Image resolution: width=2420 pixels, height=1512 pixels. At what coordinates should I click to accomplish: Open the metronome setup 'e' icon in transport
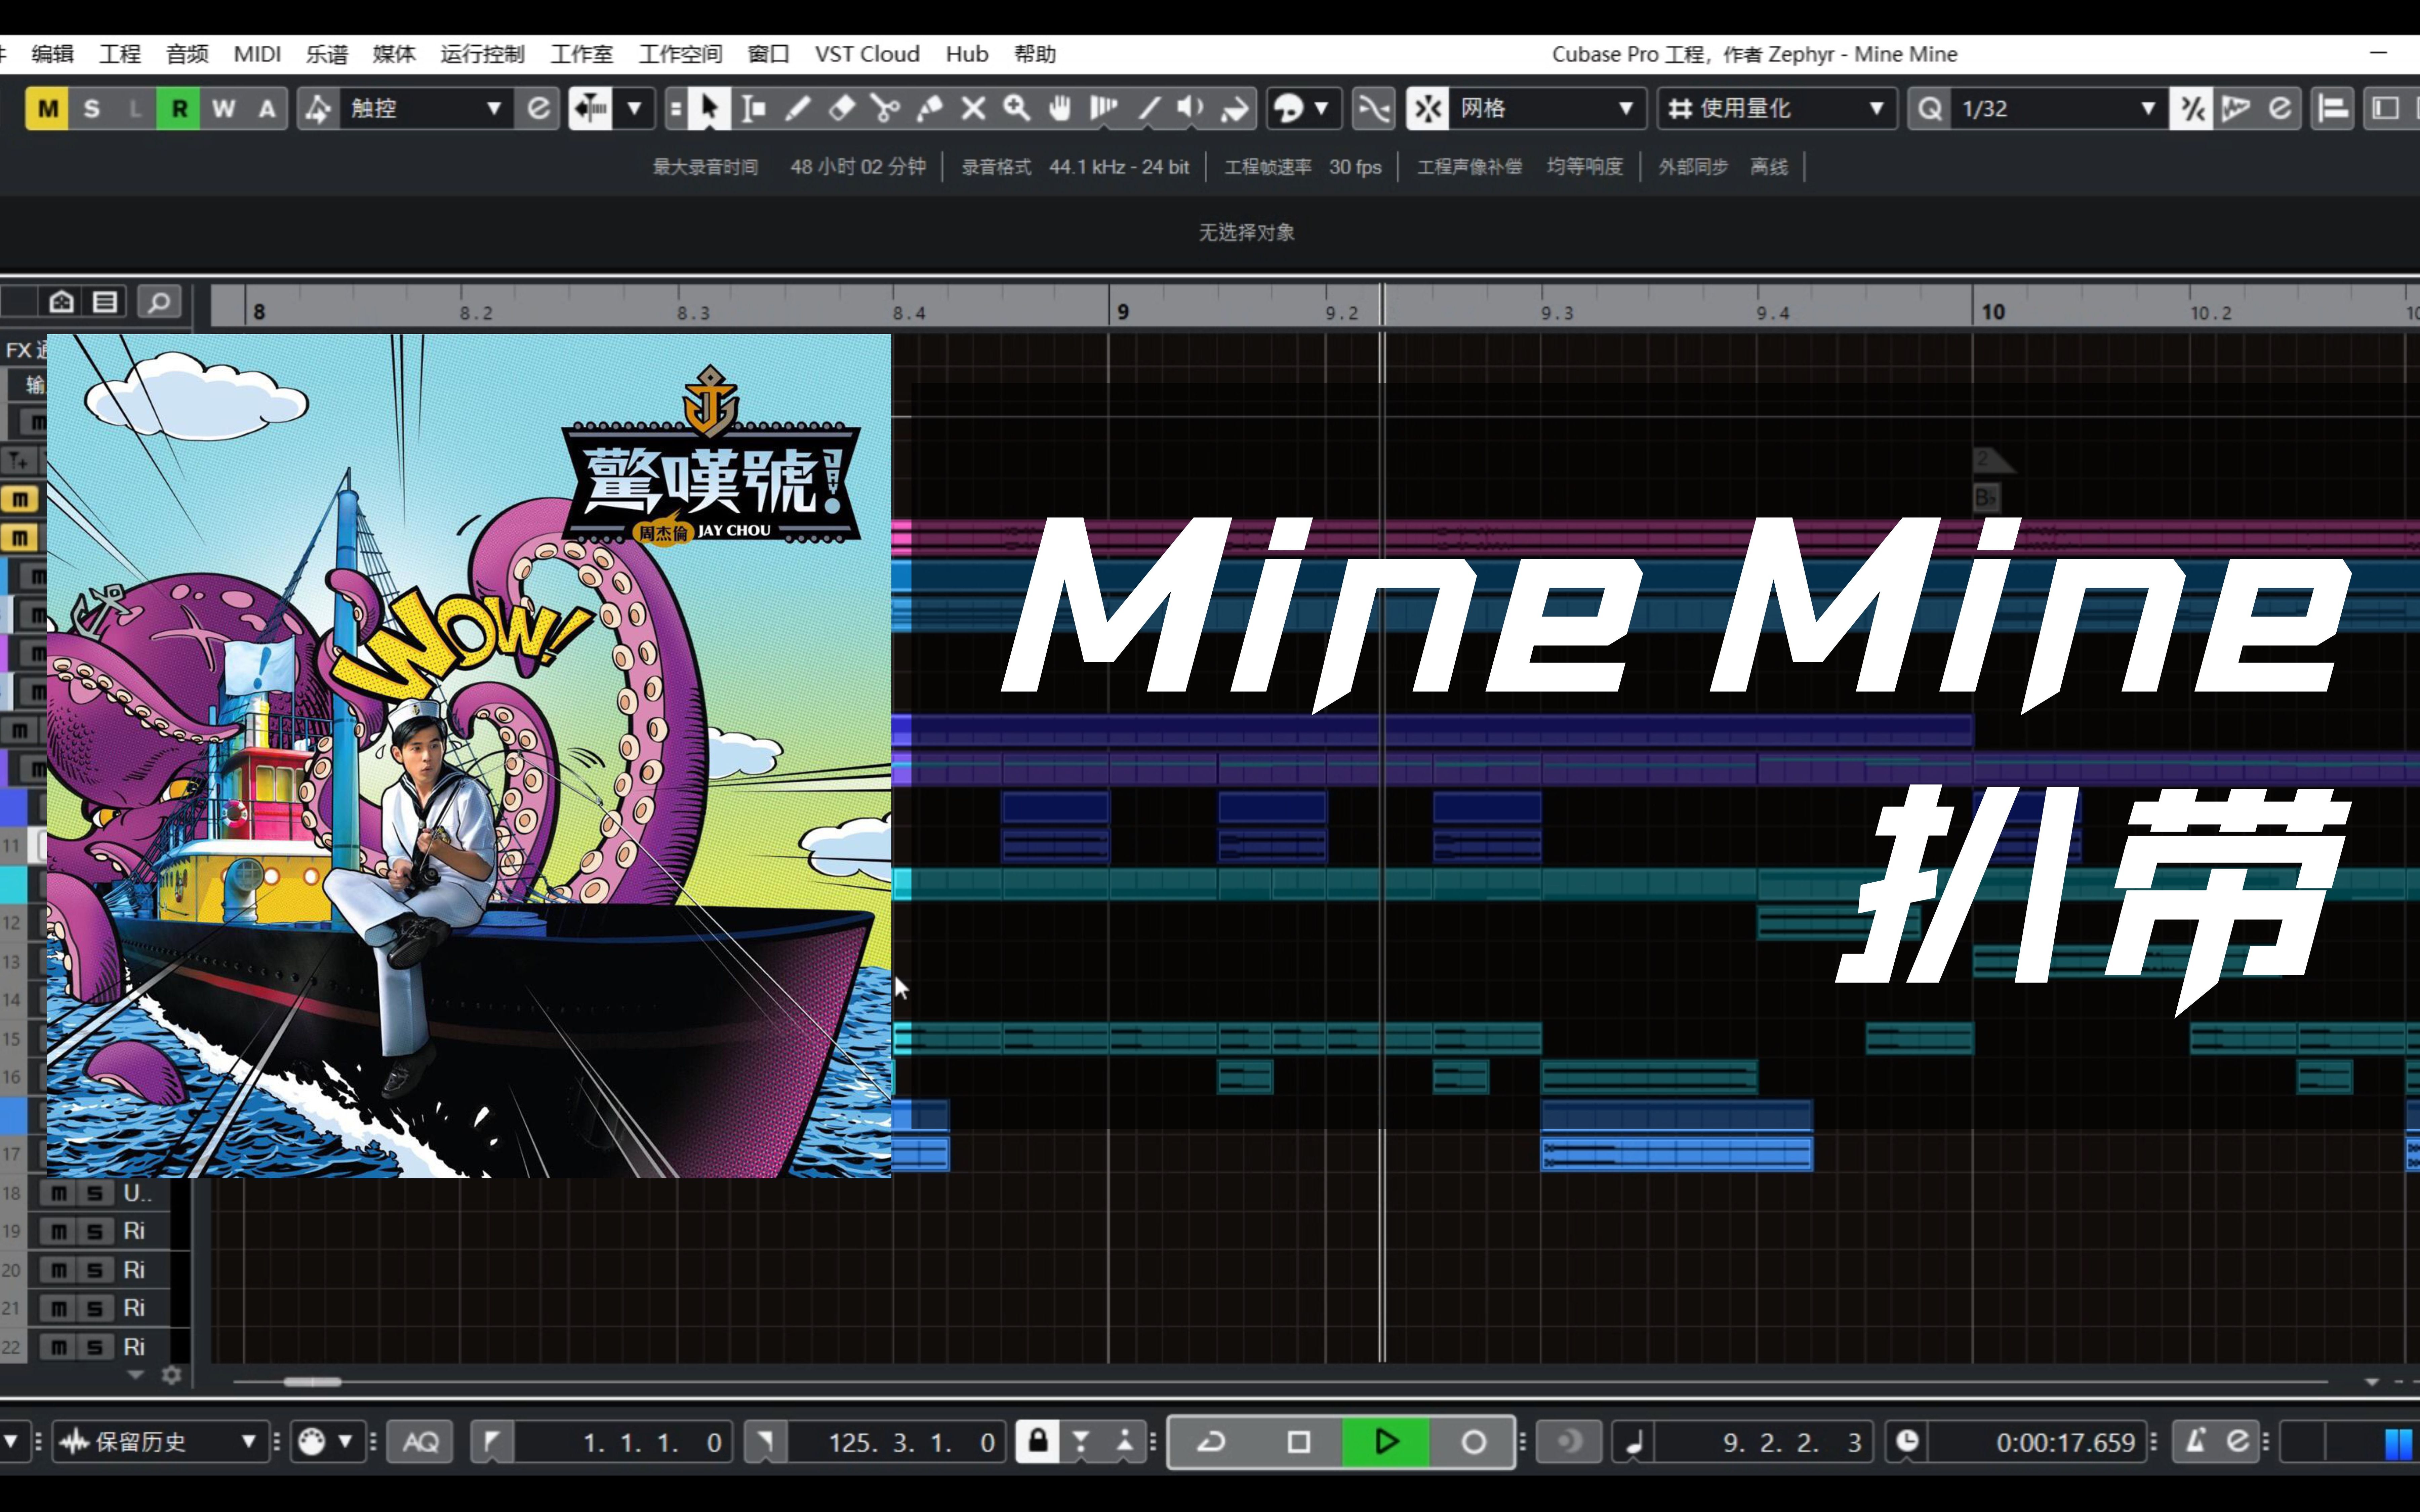click(x=2238, y=1441)
